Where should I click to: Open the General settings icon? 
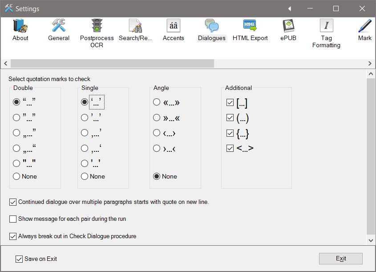pos(58,26)
